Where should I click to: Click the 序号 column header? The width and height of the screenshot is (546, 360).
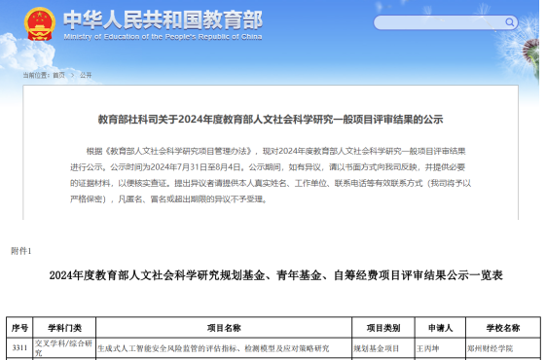19,328
